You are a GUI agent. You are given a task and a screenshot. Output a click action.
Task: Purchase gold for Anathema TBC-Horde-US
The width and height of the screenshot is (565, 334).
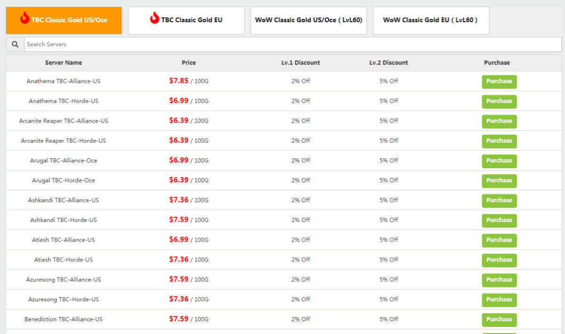click(499, 101)
